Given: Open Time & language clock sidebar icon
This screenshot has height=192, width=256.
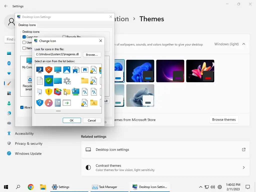Looking at the screenshot, I should point(9,113).
